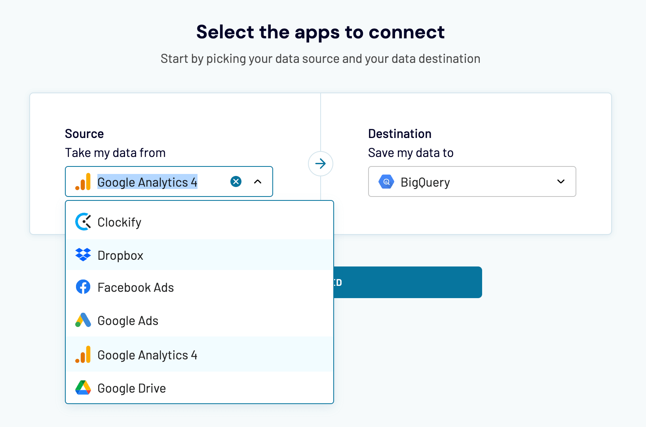Viewport: 646px width, 427px height.
Task: Collapse the Source app dropdown
Action: coord(258,182)
